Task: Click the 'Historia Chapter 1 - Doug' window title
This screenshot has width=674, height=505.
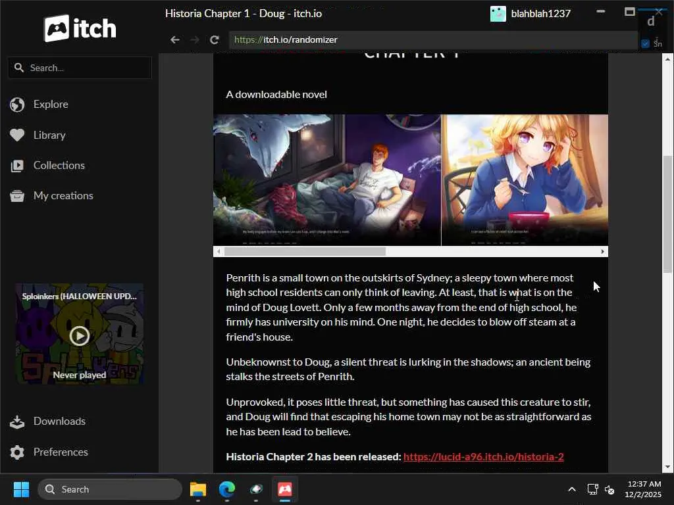Action: click(x=244, y=14)
